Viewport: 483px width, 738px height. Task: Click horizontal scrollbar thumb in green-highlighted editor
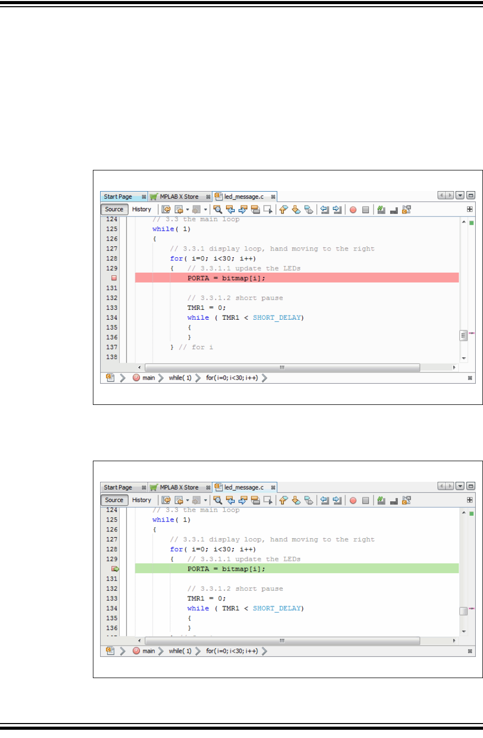(282, 641)
